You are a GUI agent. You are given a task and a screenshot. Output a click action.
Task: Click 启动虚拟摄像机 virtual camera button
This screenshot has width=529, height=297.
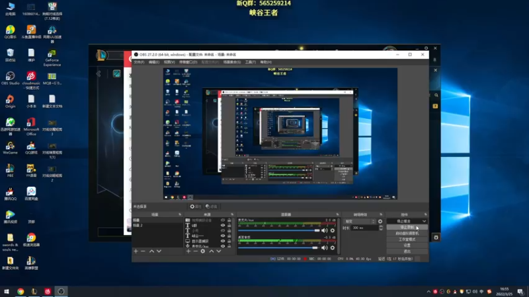[407, 234]
